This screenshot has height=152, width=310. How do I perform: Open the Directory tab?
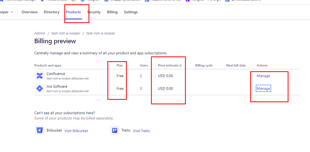point(52,12)
